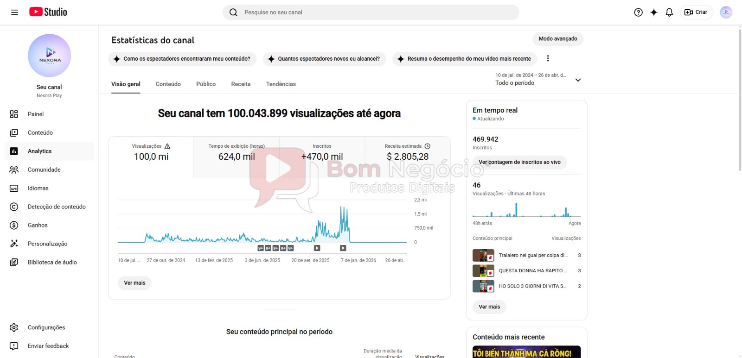Click the account avatar in top right

pyautogui.click(x=726, y=13)
